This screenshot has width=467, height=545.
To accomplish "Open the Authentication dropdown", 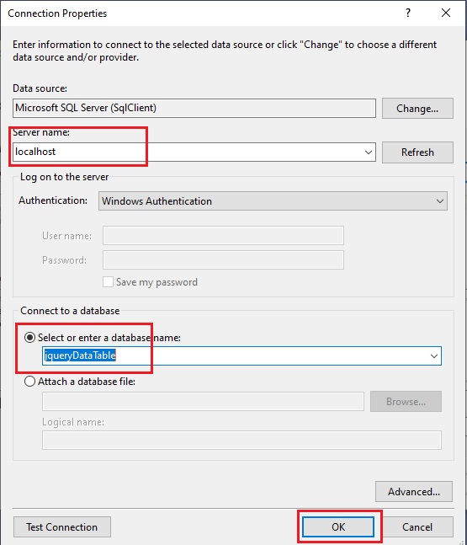I will 273,200.
